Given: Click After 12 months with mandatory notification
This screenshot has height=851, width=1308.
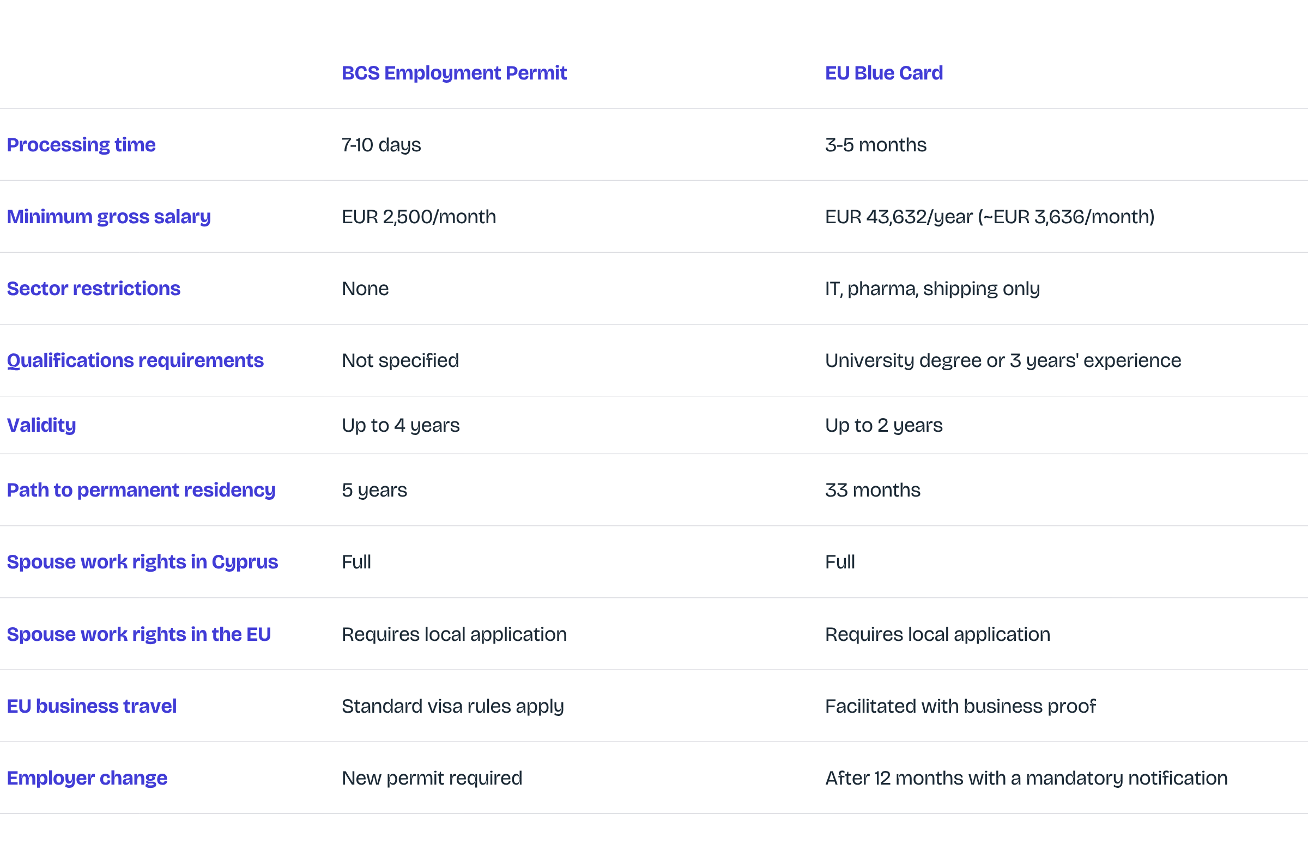Looking at the screenshot, I should click(x=1026, y=779).
